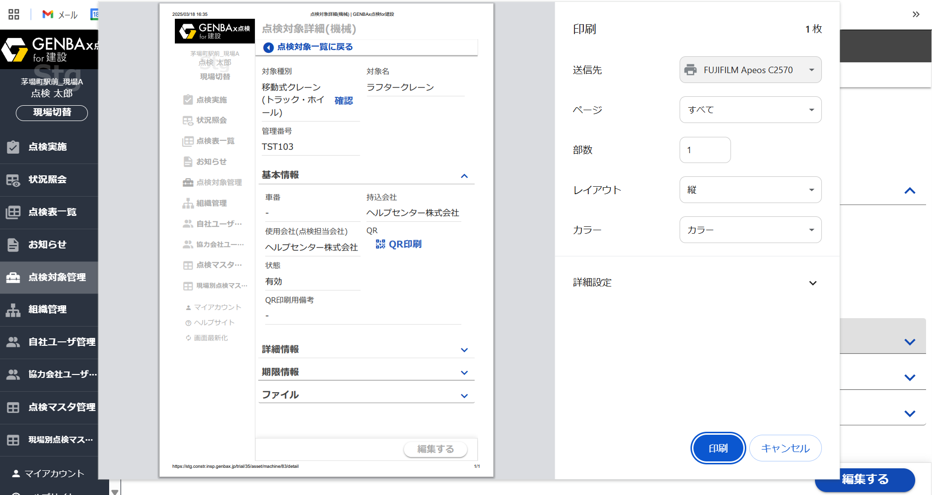Click the double-chevron overflow icon at top right
Viewport: 932px width, 495px height.
click(x=916, y=14)
